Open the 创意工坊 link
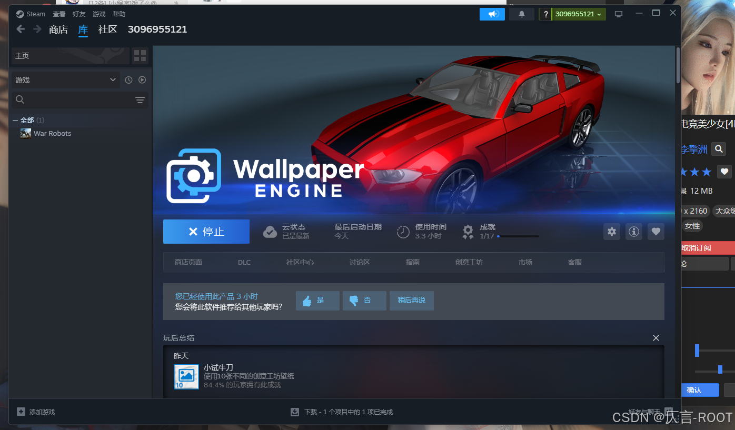Screen dimensions: 735x430 click(469, 262)
